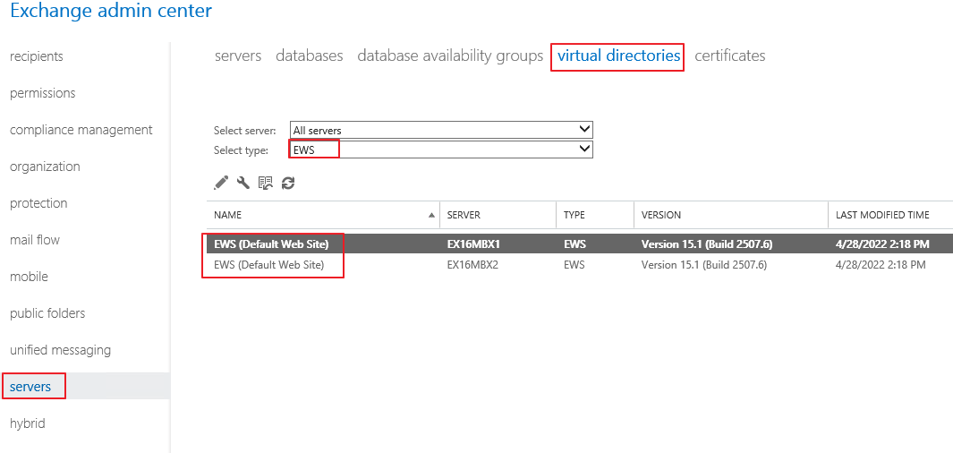Screen dimensions: 953x453
Task: Open compliance management in the sidebar
Action: pyautogui.click(x=81, y=130)
